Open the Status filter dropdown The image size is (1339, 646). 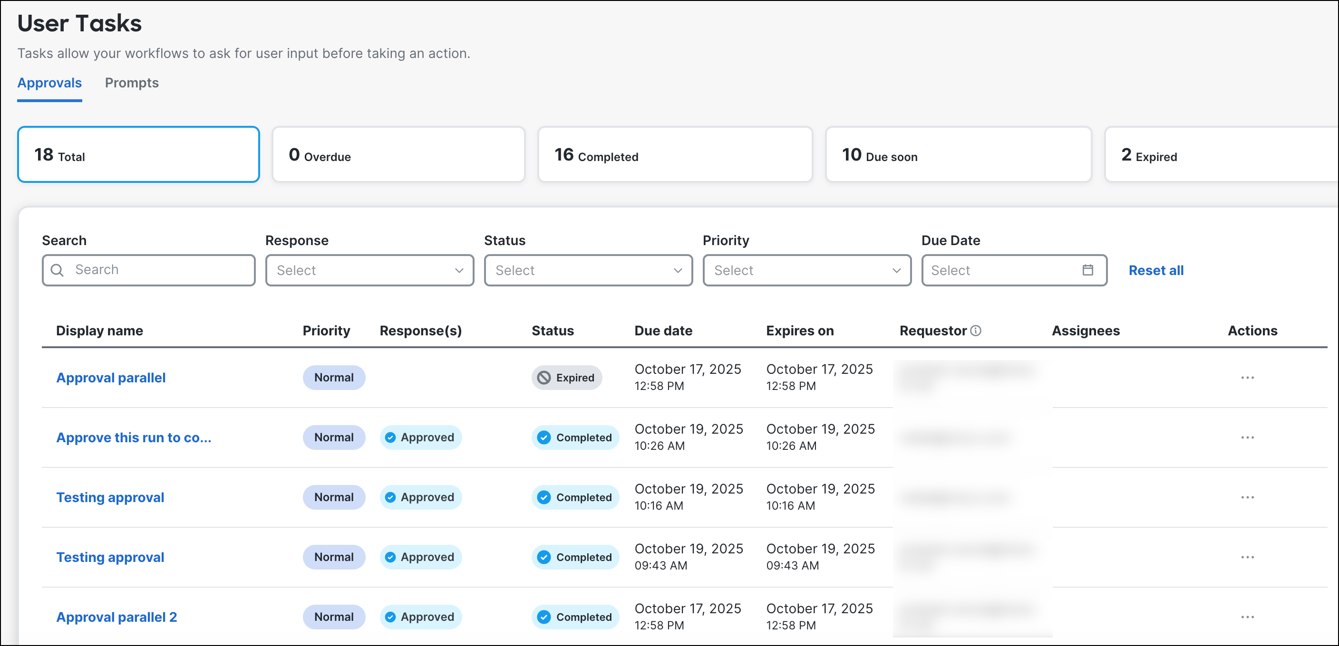click(588, 270)
